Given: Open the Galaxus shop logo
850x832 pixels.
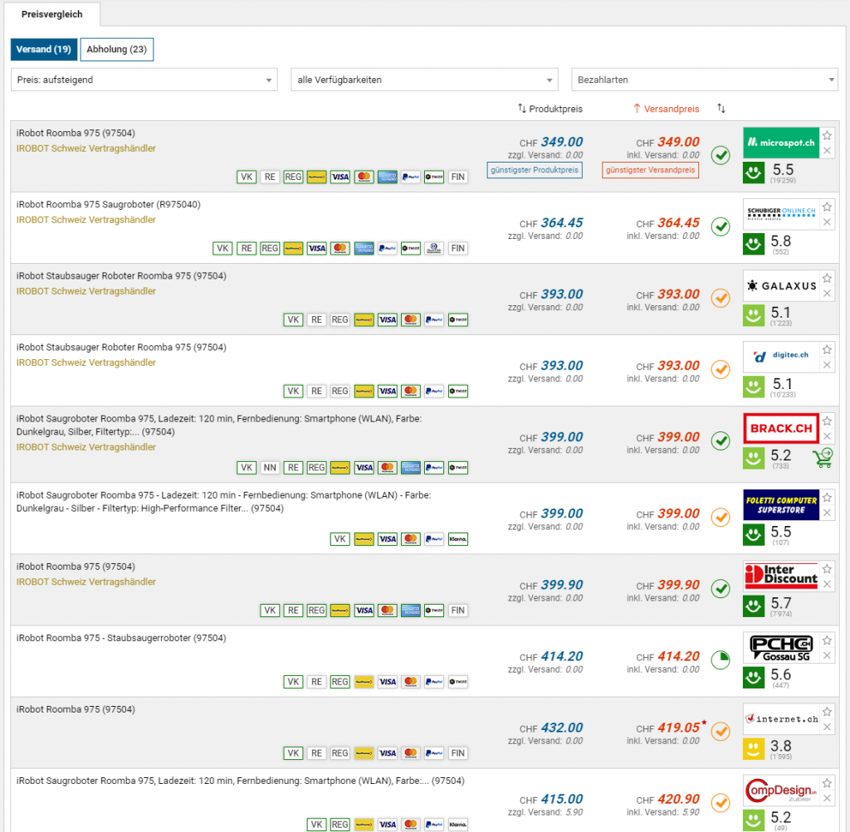Looking at the screenshot, I should click(781, 285).
